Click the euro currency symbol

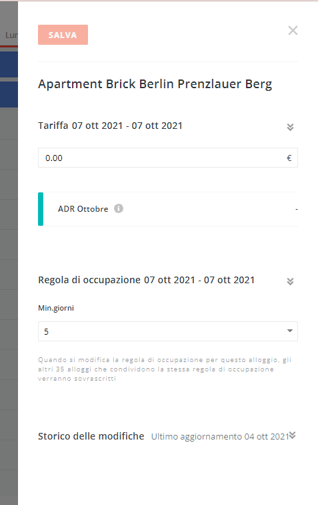click(x=289, y=158)
